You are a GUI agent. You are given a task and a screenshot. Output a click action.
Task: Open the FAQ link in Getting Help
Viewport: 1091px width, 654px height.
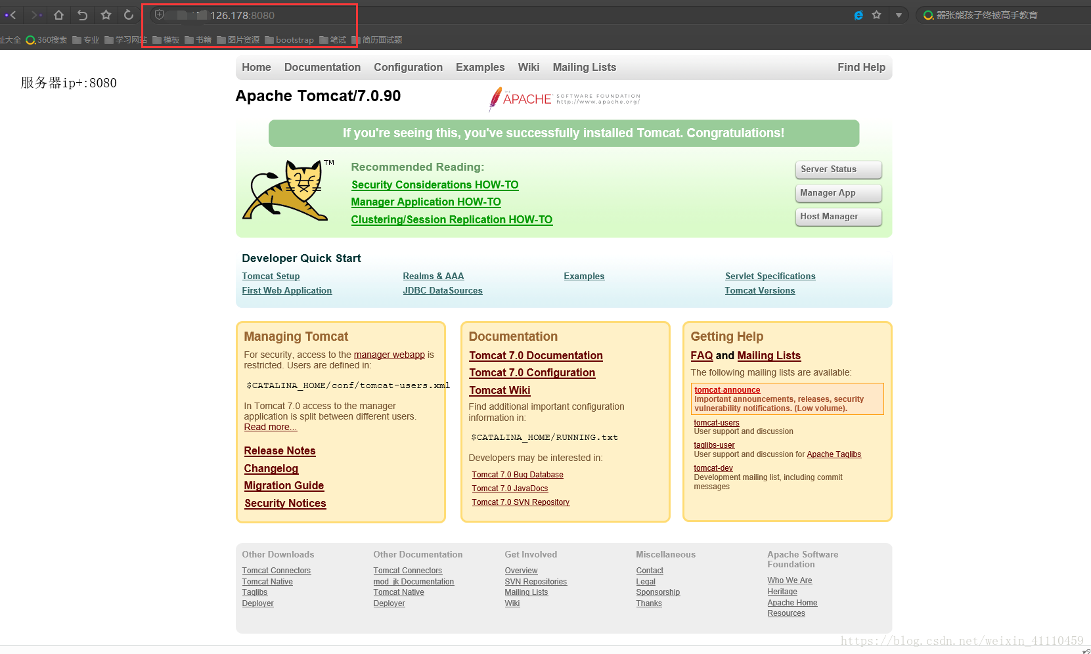tap(701, 356)
